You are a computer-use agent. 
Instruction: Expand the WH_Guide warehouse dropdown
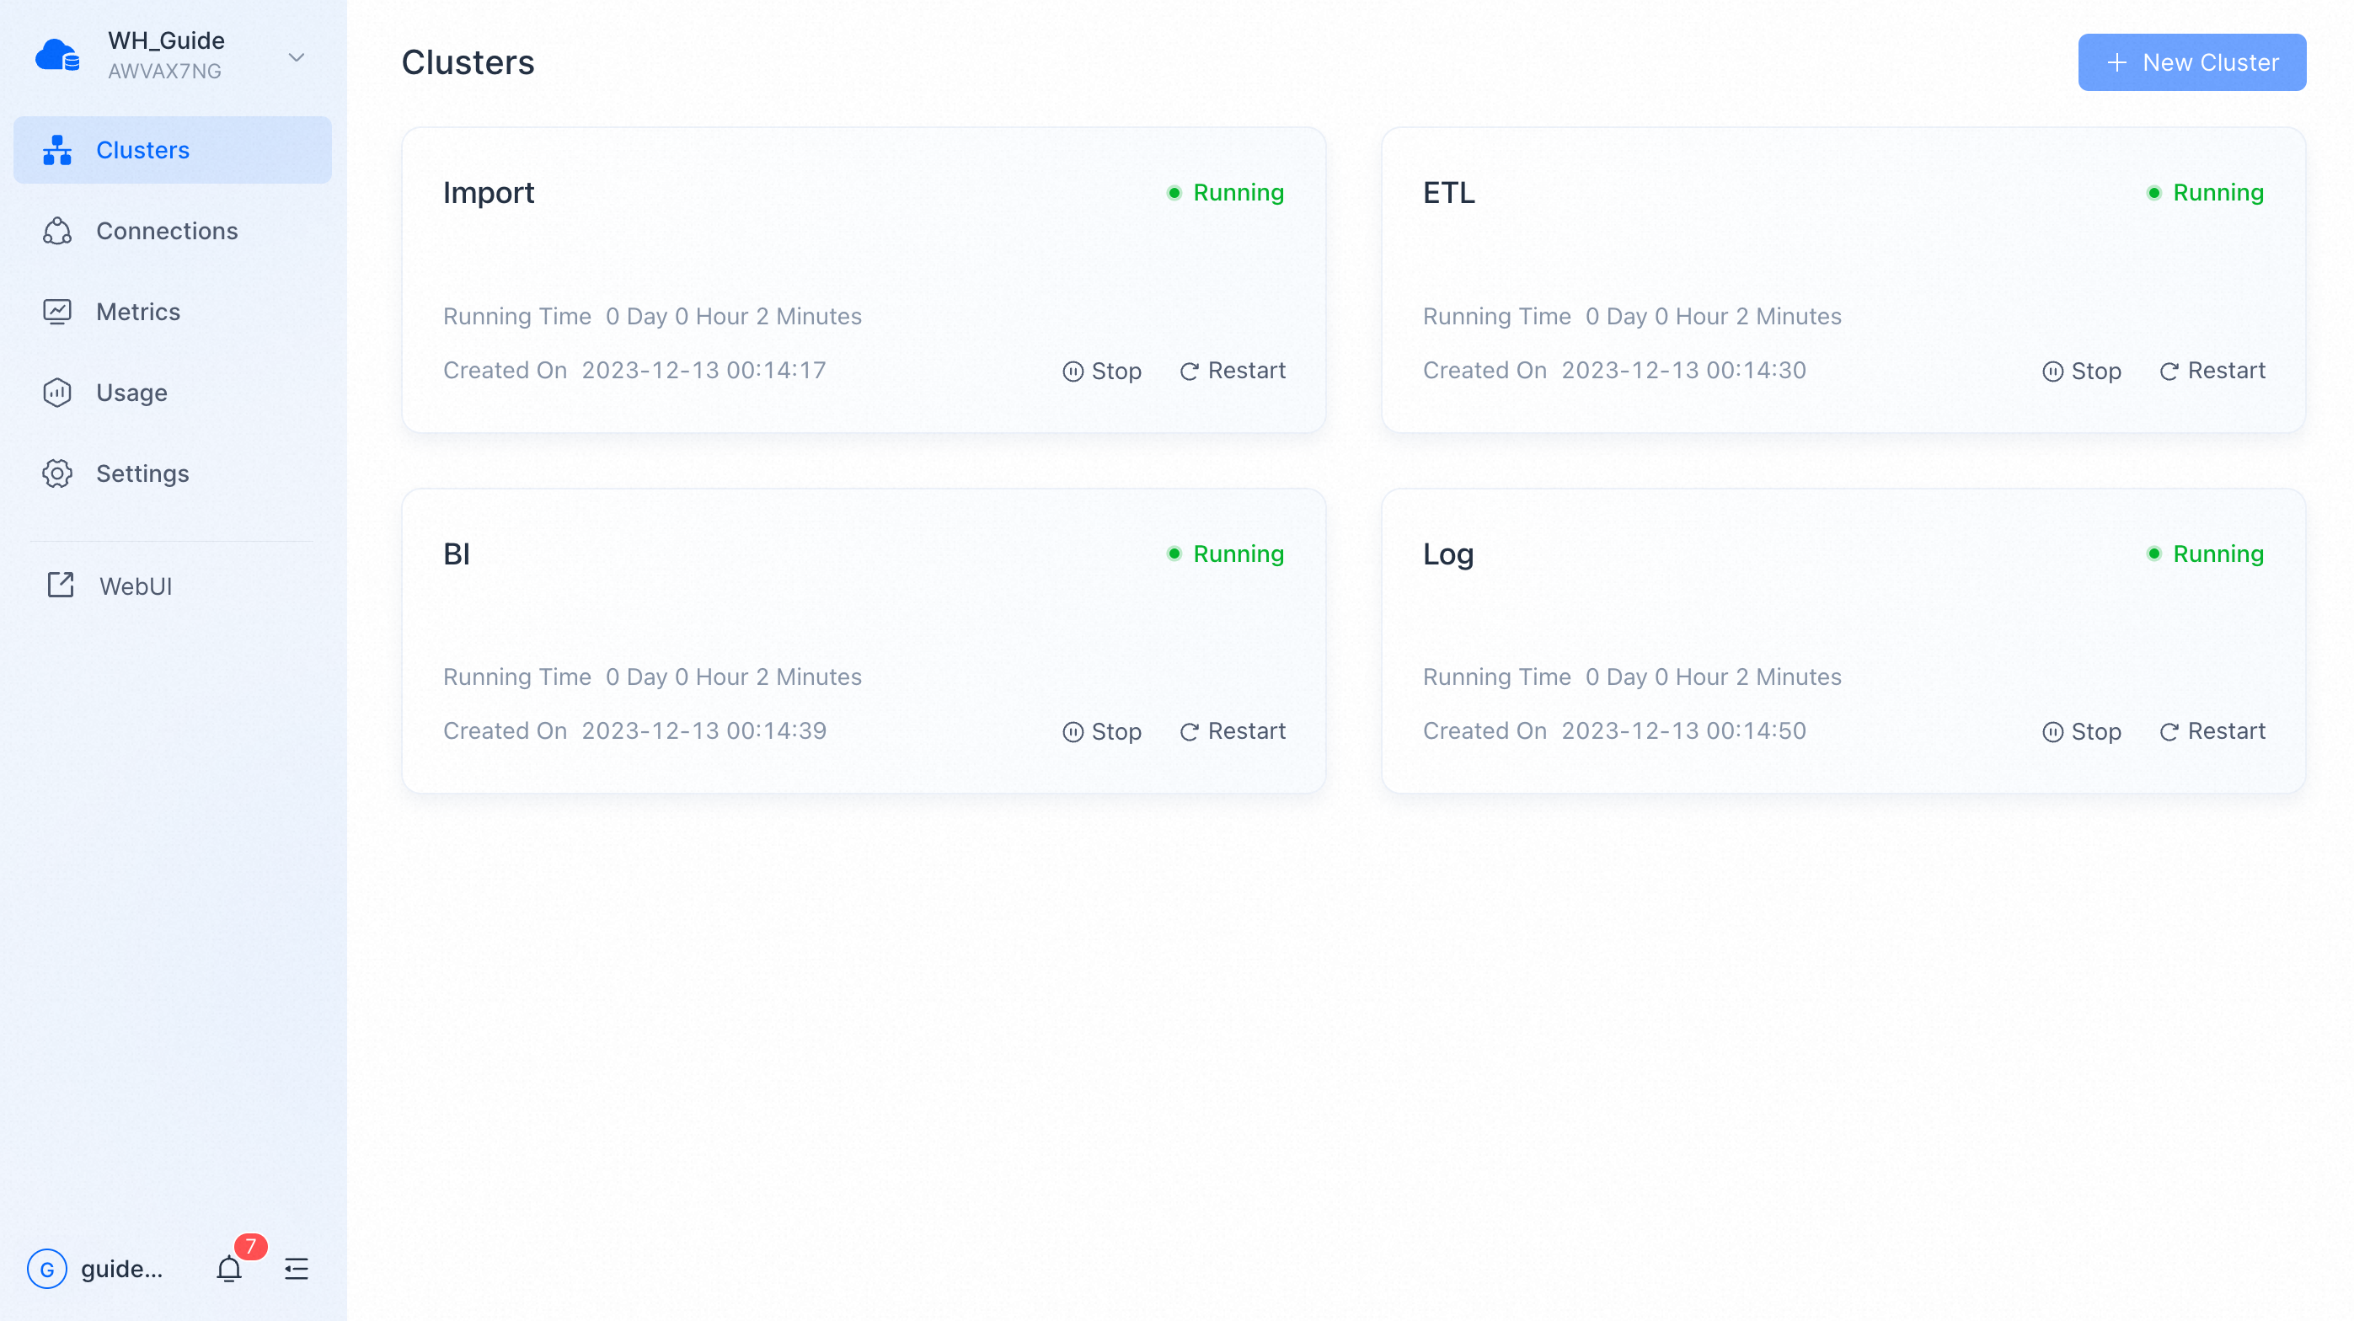pos(296,57)
